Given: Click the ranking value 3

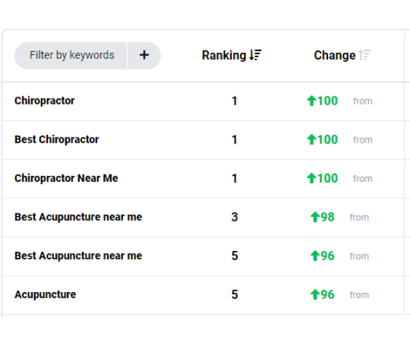Looking at the screenshot, I should click(234, 217).
